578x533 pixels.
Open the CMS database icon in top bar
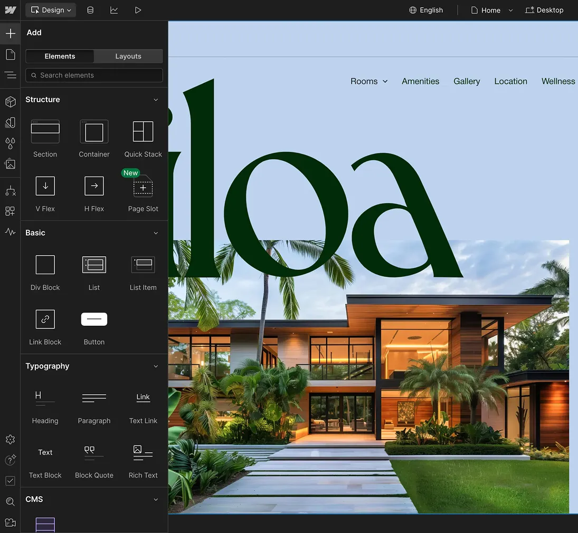(90, 10)
